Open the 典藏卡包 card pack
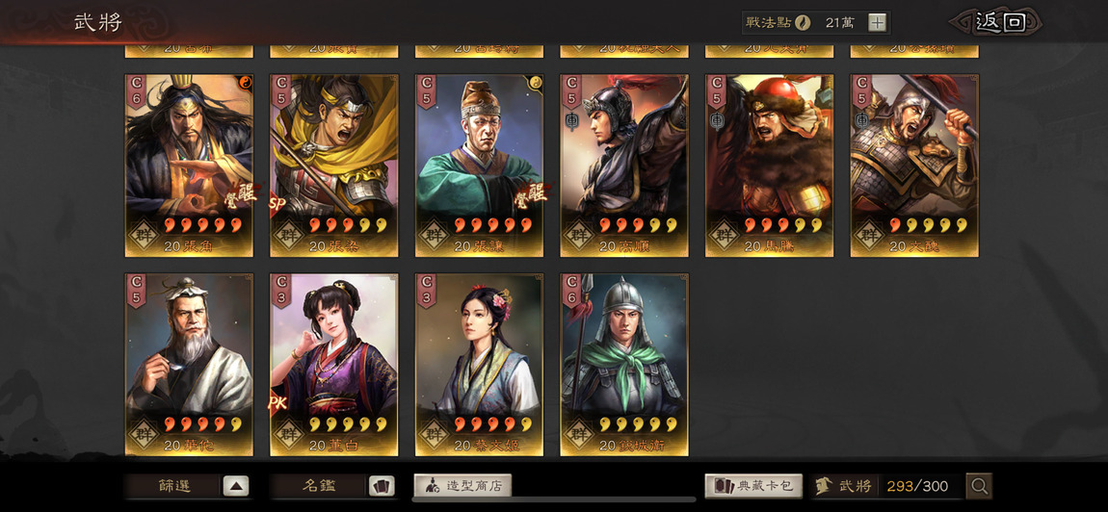1108x512 pixels. point(753,486)
